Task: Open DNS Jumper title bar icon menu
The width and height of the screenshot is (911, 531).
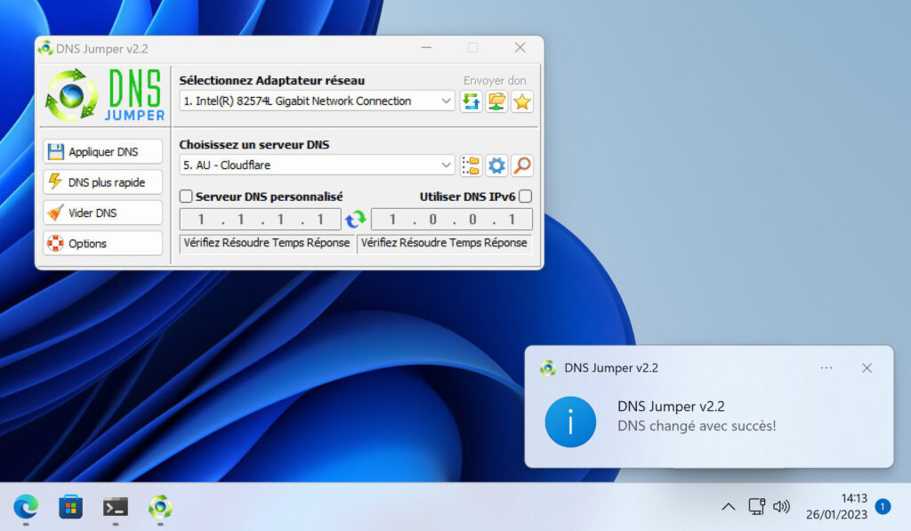Action: [x=45, y=48]
